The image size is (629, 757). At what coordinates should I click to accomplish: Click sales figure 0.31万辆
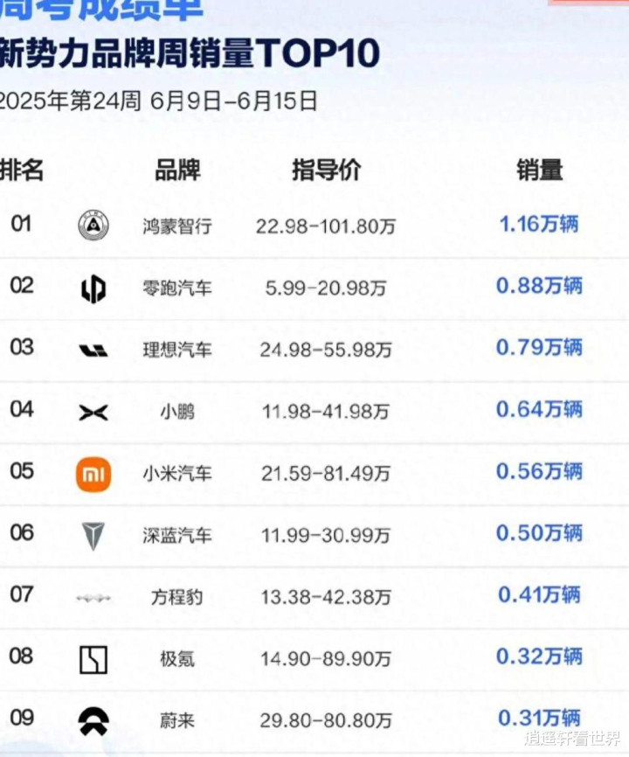pyautogui.click(x=539, y=719)
